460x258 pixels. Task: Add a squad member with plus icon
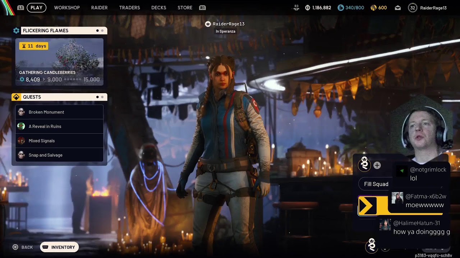tap(377, 165)
